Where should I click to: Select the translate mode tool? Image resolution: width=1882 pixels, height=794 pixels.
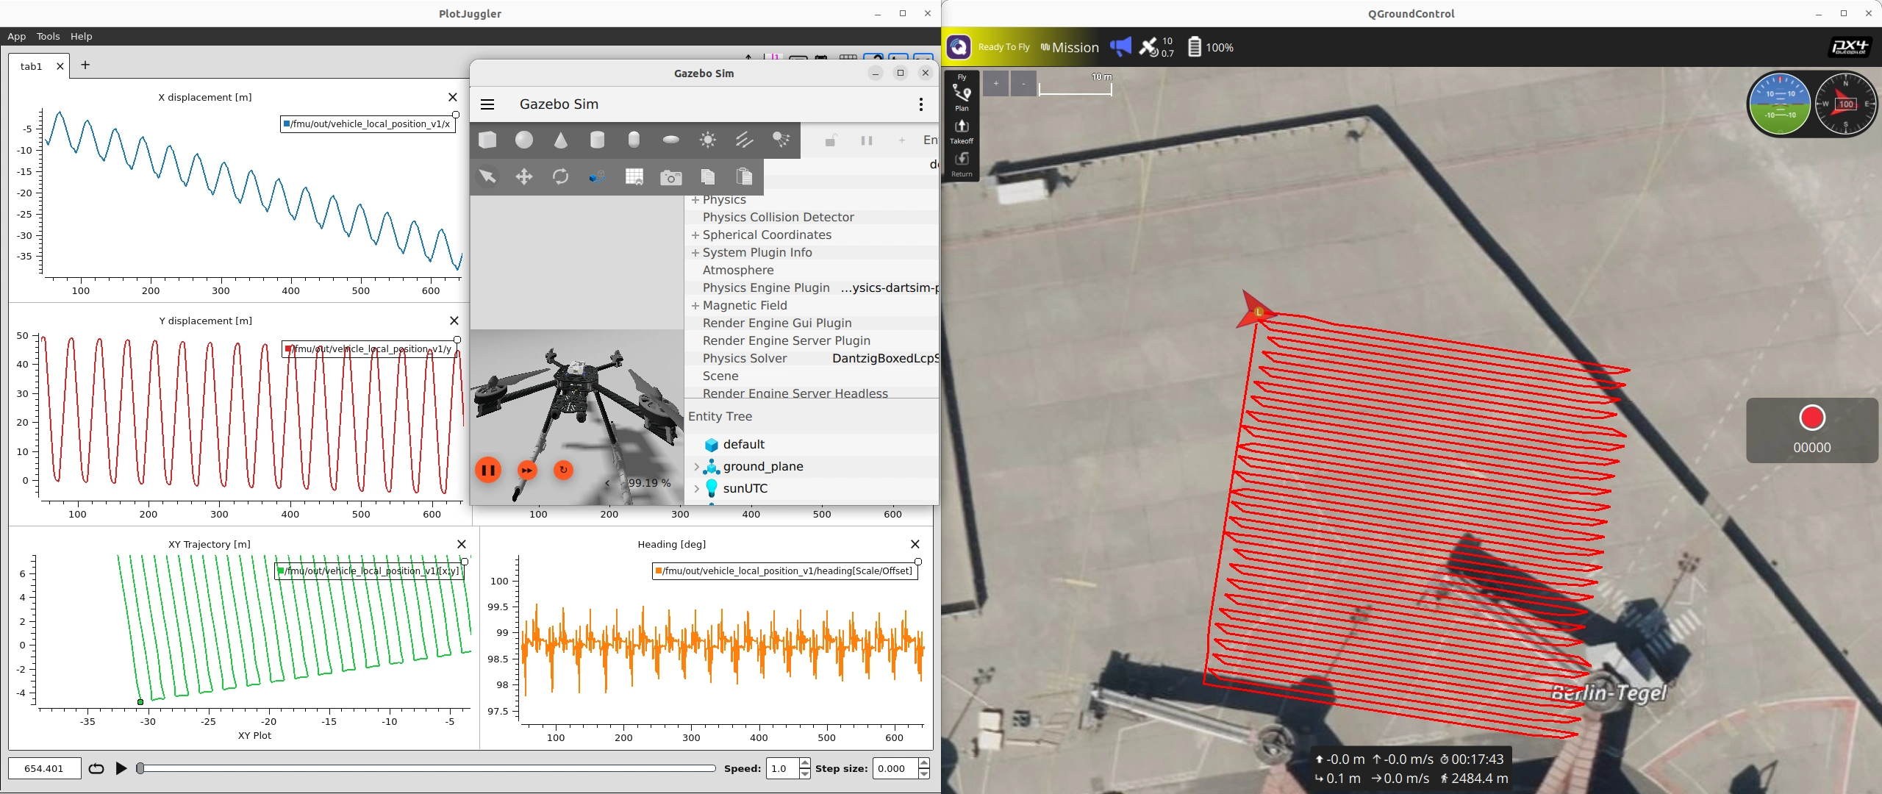pos(524,176)
